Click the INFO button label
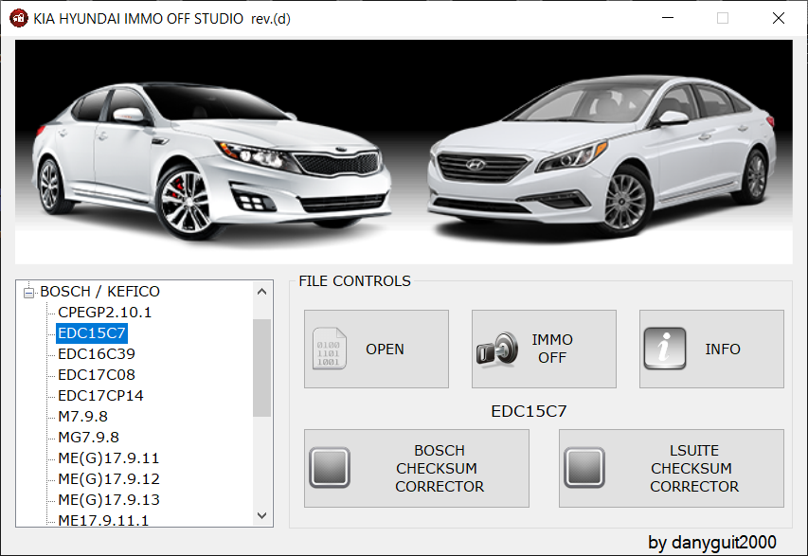The image size is (808, 556). [723, 350]
